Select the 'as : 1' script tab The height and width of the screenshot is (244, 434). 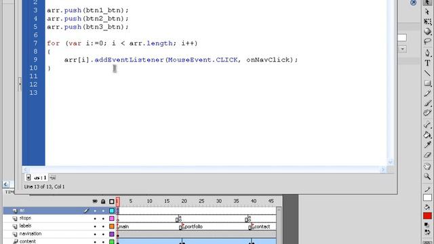coord(37,178)
